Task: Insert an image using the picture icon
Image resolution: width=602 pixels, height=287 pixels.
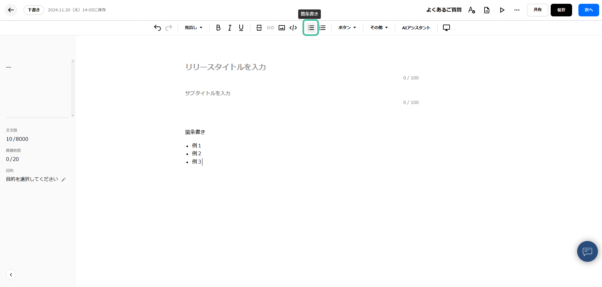Action: (282, 28)
